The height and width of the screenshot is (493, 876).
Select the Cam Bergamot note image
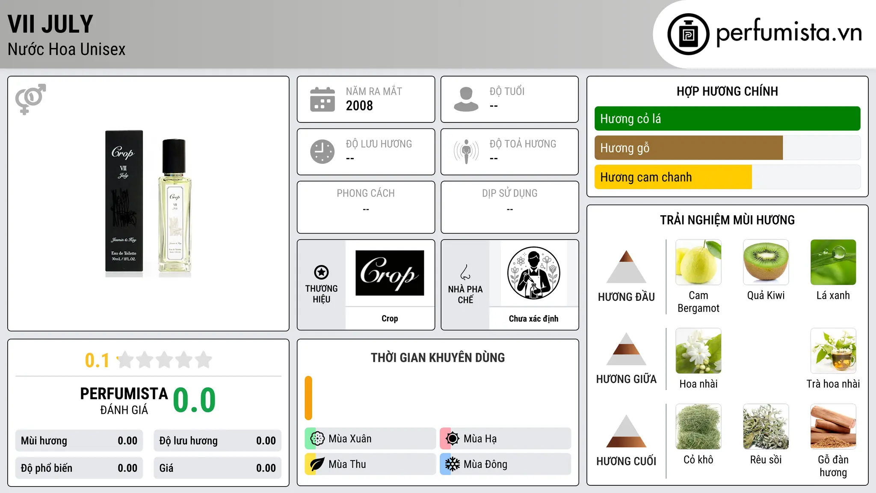(x=698, y=262)
